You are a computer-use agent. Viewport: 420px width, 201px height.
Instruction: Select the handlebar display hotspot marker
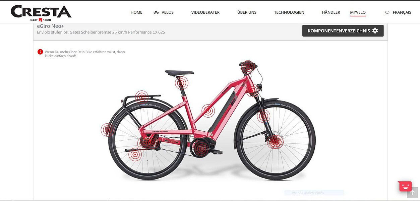tap(248, 67)
